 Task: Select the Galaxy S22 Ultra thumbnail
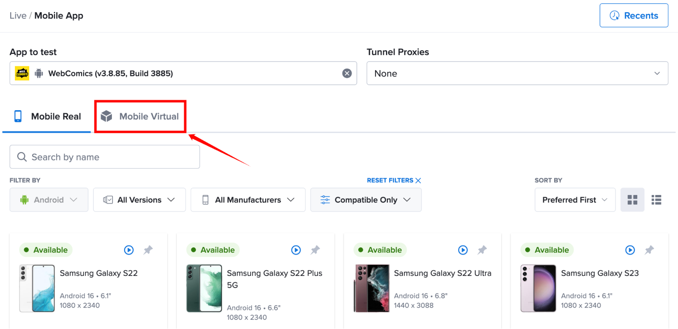(x=371, y=288)
